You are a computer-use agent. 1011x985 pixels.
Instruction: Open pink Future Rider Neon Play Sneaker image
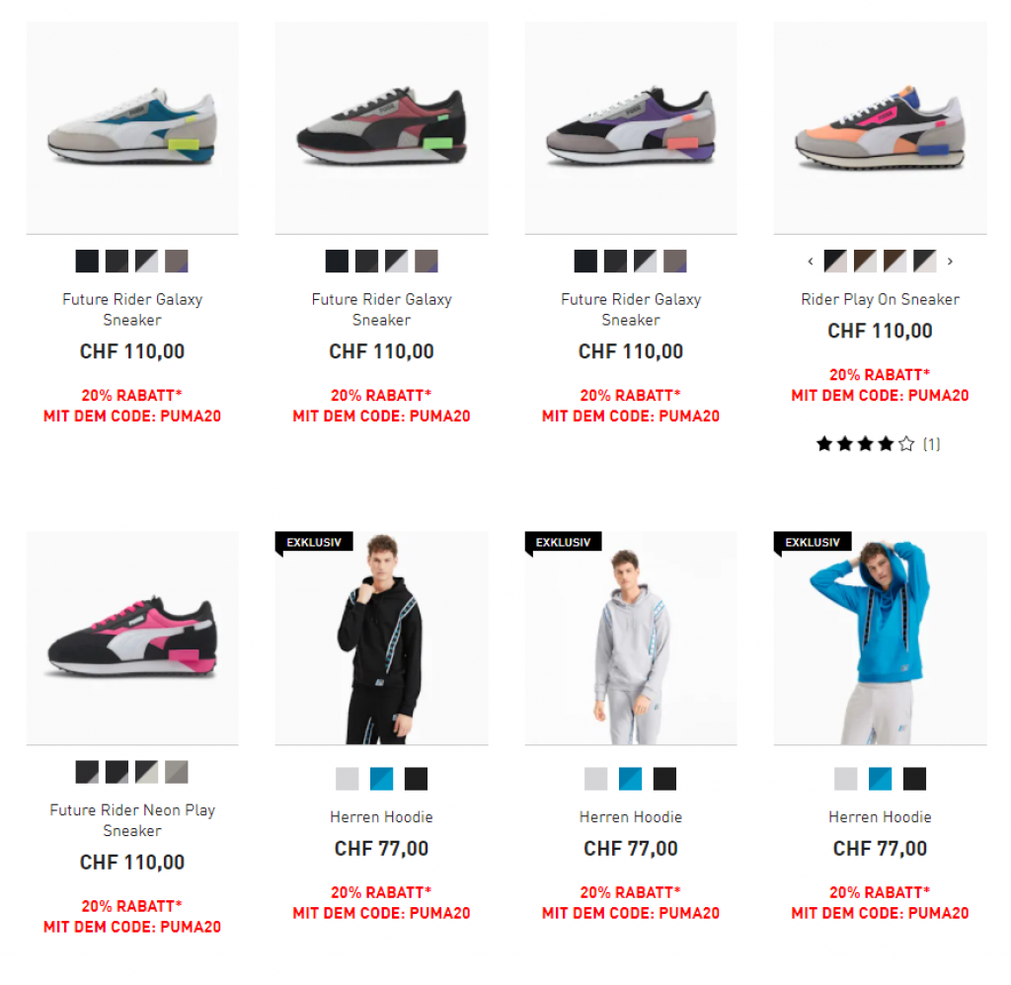[x=132, y=639]
